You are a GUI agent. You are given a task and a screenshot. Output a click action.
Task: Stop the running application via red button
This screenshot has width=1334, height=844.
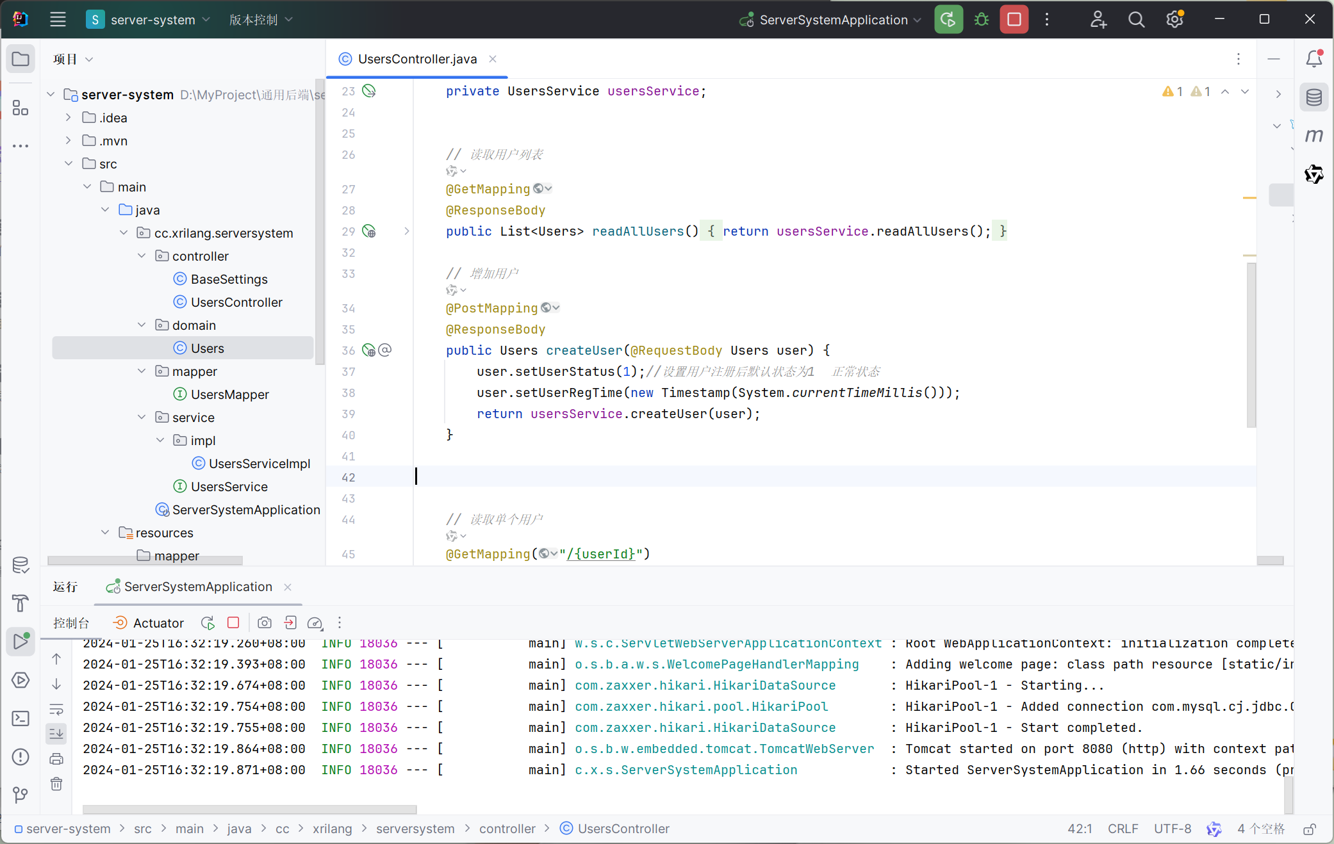click(1014, 20)
